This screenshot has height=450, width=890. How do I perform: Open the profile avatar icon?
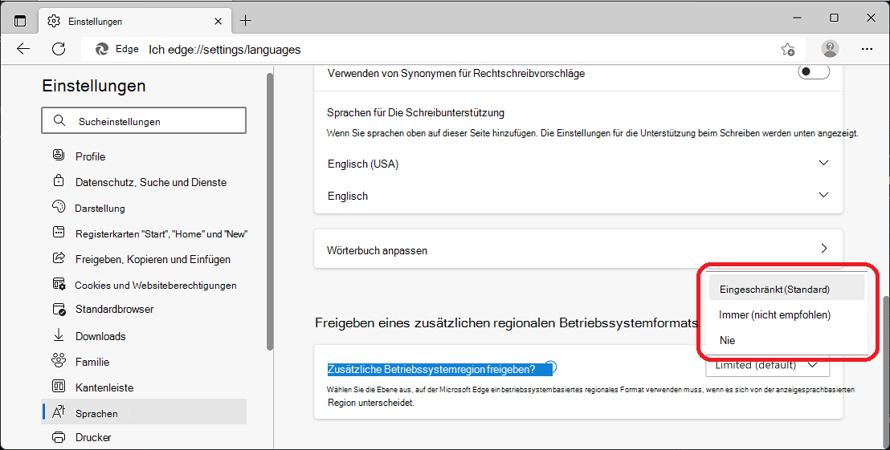(x=830, y=49)
